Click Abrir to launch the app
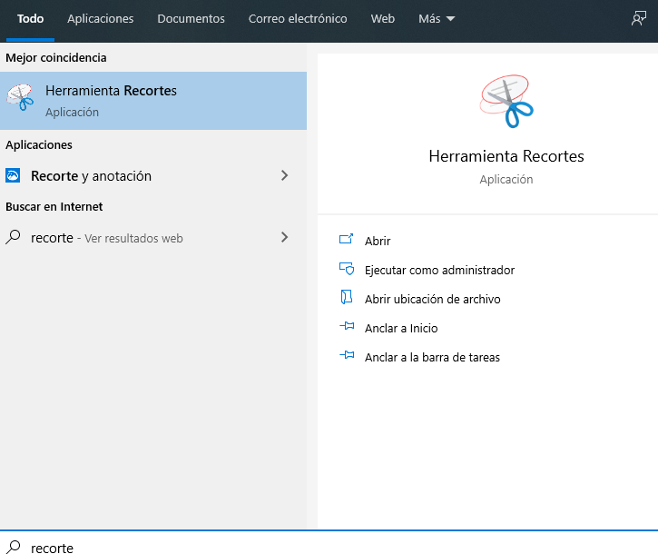This screenshot has height=554, width=658. coord(378,241)
